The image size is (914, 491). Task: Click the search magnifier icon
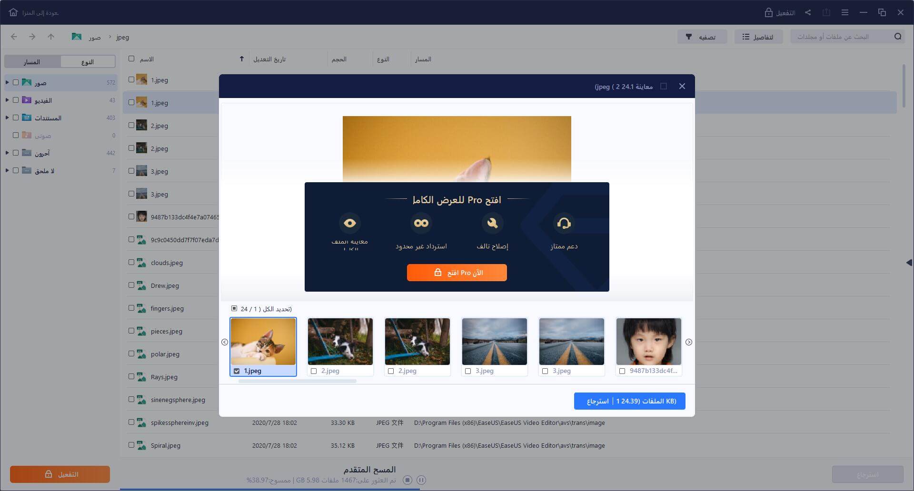point(898,37)
